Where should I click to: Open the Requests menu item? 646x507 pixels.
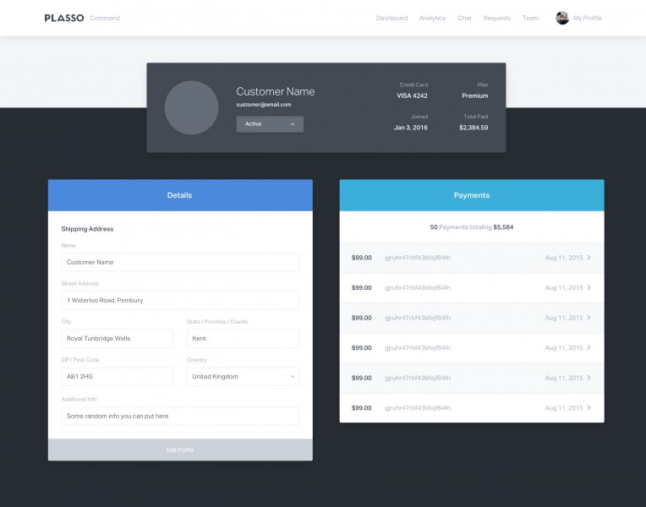tap(497, 18)
